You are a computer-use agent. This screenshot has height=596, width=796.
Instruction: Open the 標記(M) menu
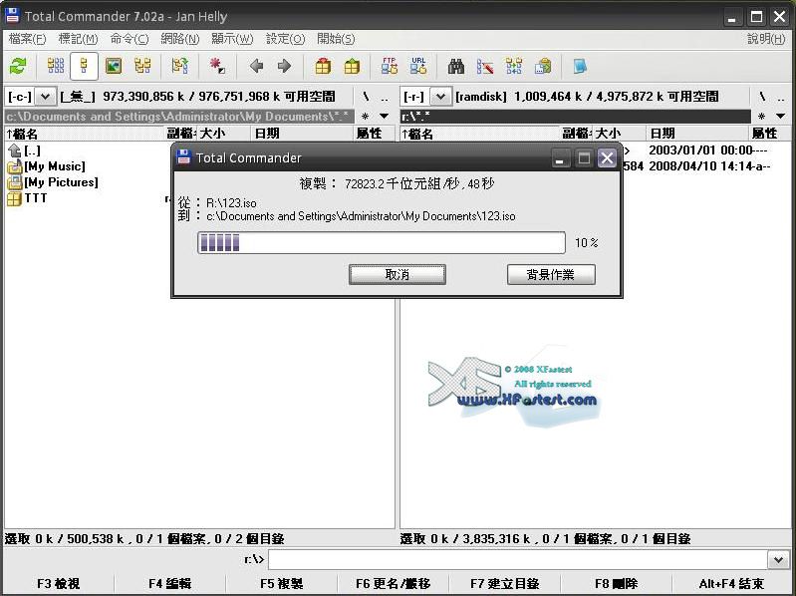(x=78, y=39)
